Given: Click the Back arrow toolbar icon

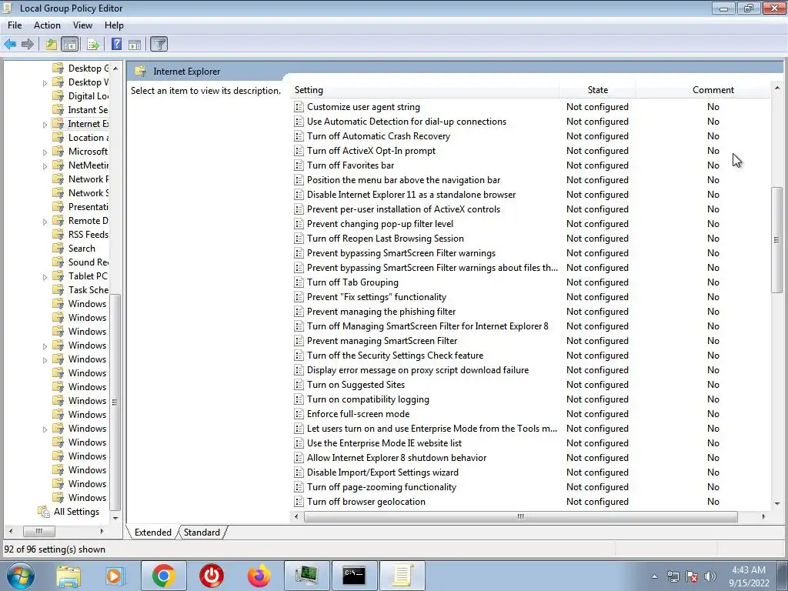Looking at the screenshot, I should (10, 44).
